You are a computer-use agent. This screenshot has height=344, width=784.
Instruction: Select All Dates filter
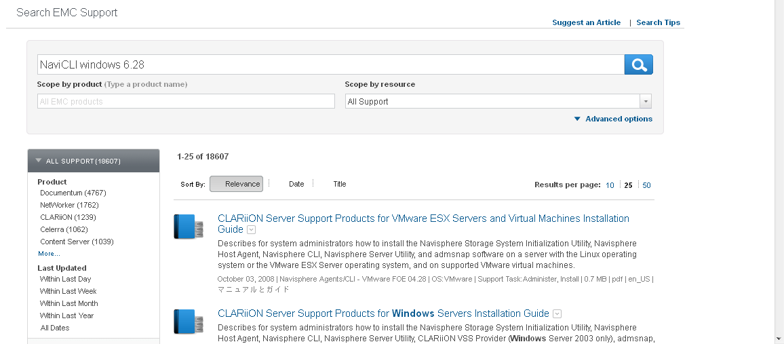click(55, 328)
